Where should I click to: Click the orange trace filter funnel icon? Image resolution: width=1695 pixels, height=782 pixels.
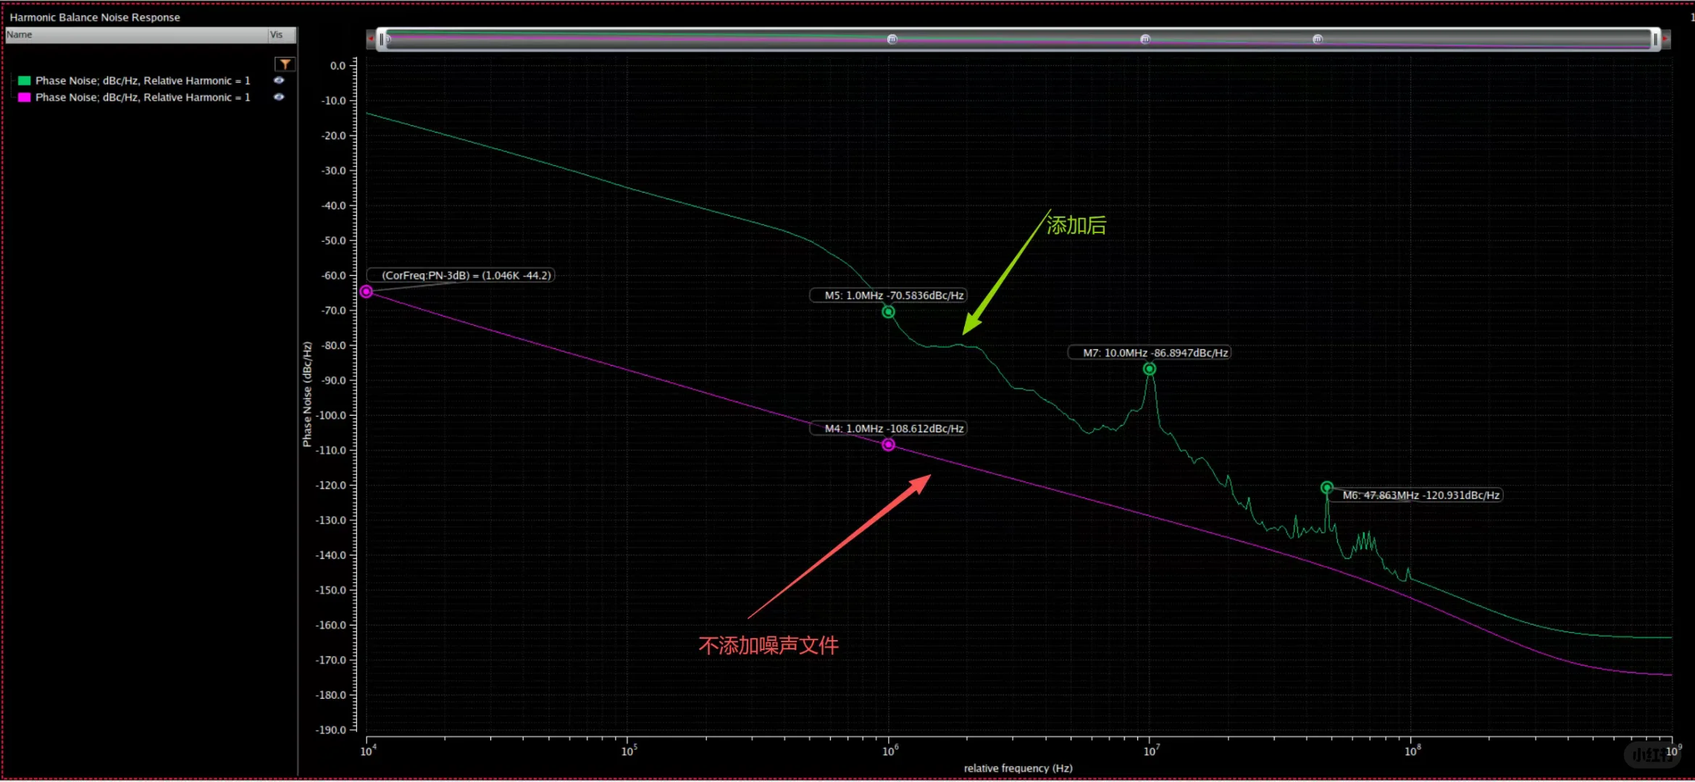point(285,64)
